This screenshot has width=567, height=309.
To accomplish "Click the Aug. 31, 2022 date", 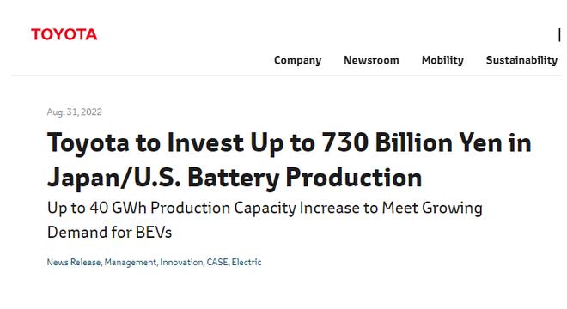I will [75, 112].
